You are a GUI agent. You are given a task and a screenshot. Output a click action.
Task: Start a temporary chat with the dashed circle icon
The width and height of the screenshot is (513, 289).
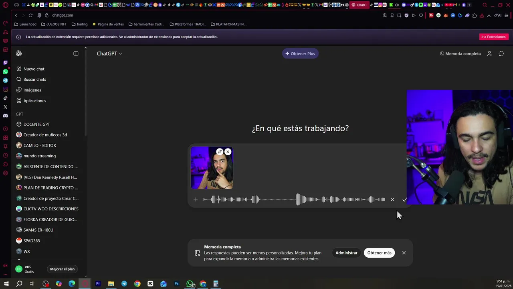click(x=501, y=54)
